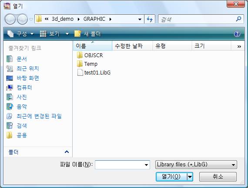Screen dimensions: 248x188
Task: Open the file name history dropdown arrow
Action: (146, 165)
